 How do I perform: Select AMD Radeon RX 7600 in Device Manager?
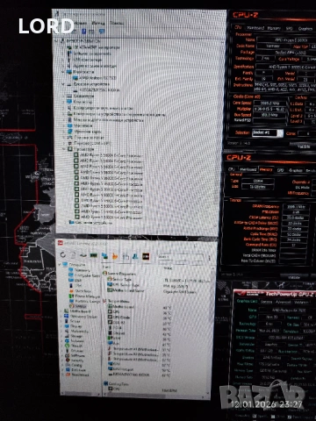94,78
